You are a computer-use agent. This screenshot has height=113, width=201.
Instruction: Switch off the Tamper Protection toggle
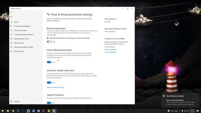[x=49, y=103]
